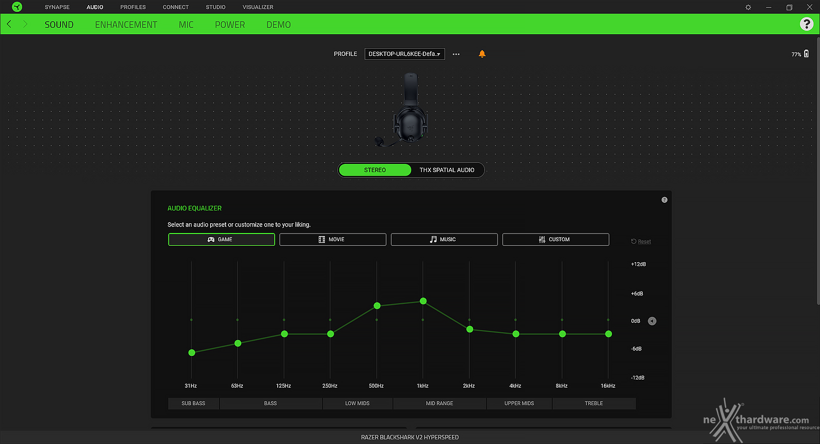Reset the equalizer settings
This screenshot has height=444, width=820.
[x=641, y=242]
